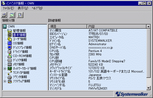Click the FMVW52M001 model value
Image resolution: width=153 pixels, height=98 pixels.
coord(98,89)
